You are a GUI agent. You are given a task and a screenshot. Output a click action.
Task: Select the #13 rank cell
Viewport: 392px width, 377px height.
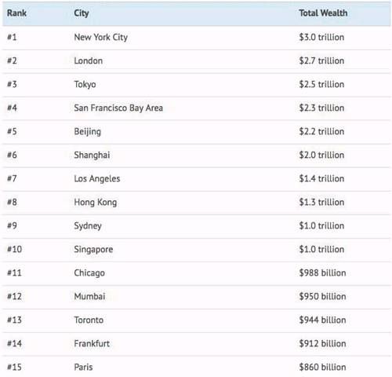[x=14, y=320]
